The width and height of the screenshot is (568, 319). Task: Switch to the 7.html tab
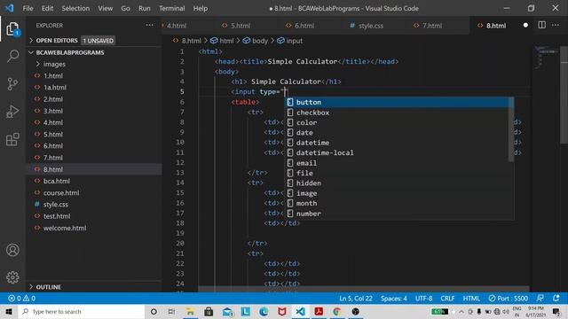(x=428, y=26)
